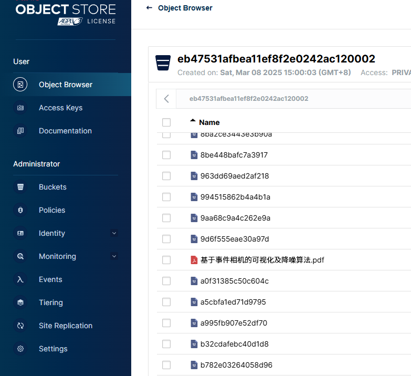Expand the Monitoring submenu chevron
411x376 pixels.
click(114, 256)
